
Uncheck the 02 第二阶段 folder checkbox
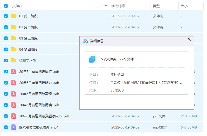pyautogui.click(x=6, y=27)
